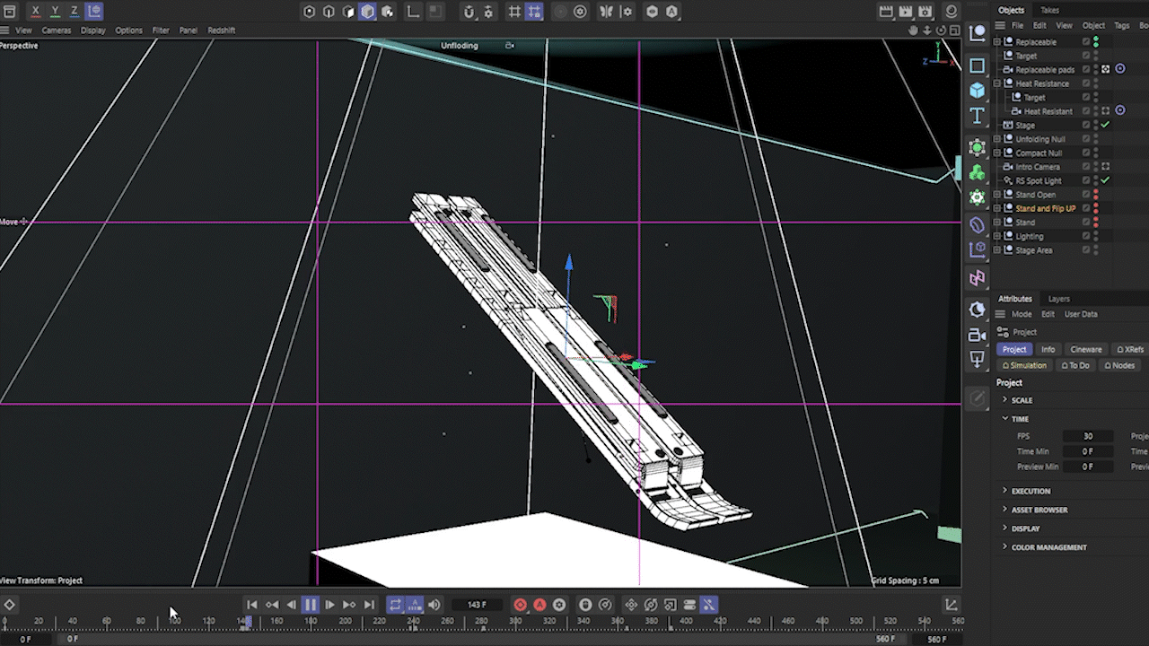The height and width of the screenshot is (646, 1149).
Task: Go to end of animation
Action: (x=369, y=605)
